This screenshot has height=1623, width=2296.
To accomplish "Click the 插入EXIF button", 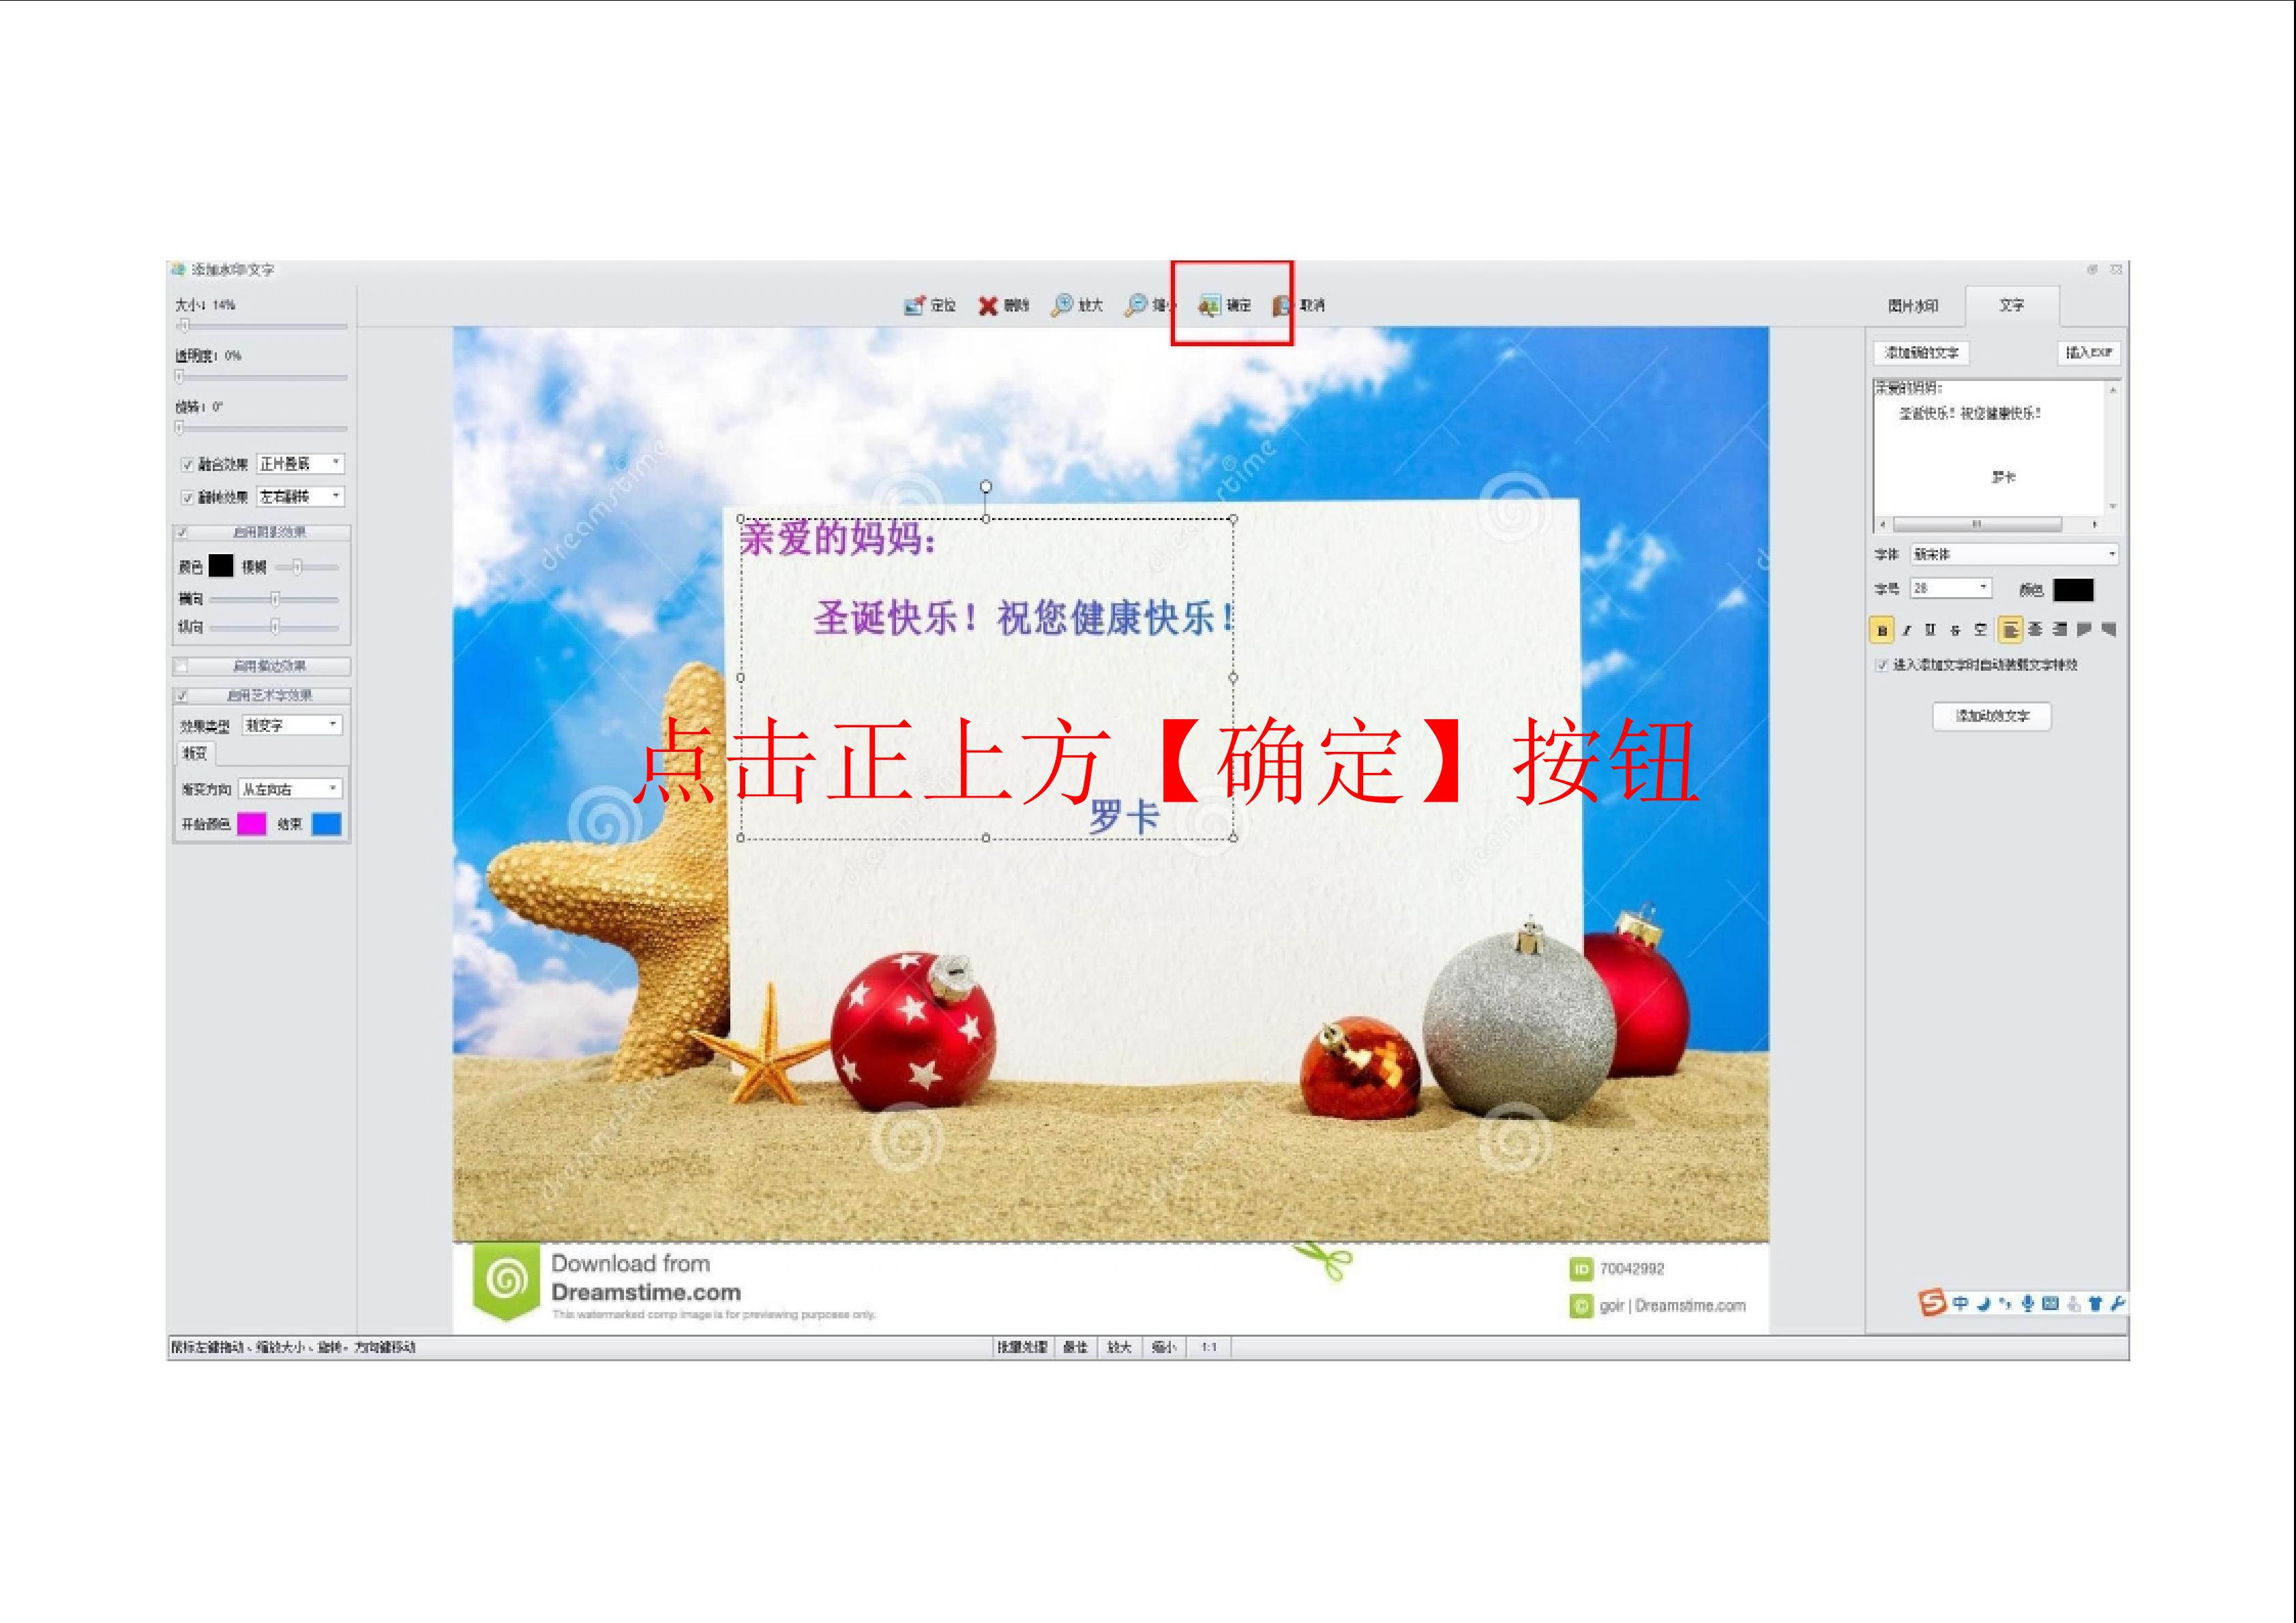I will pyautogui.click(x=2088, y=353).
